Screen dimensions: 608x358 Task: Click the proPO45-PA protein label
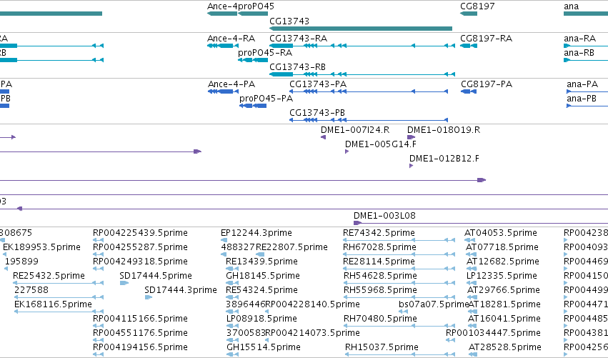click(x=266, y=99)
